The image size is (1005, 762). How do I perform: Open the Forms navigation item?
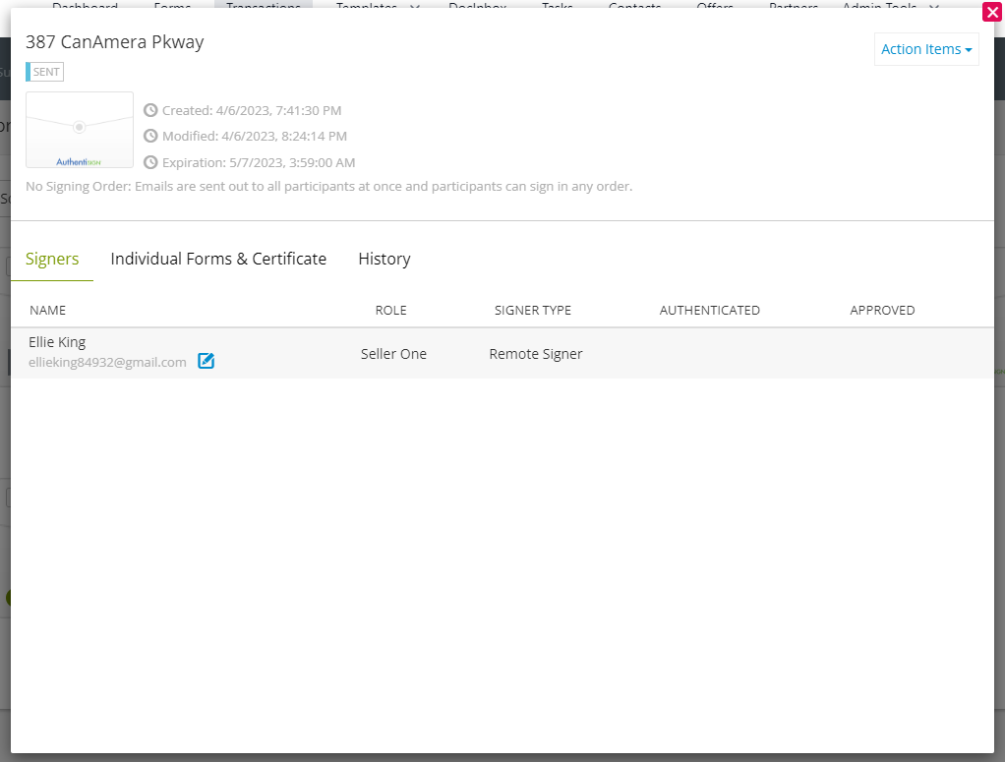click(172, 7)
